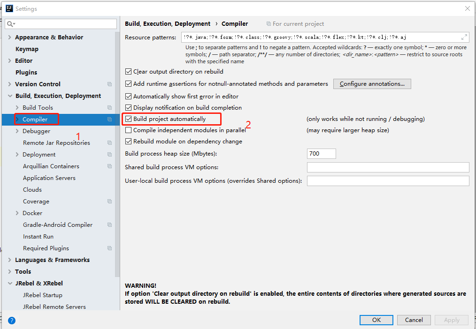Image resolution: width=476 pixels, height=329 pixels.
Task: Click Shared build process VM options field
Action: tap(388, 167)
